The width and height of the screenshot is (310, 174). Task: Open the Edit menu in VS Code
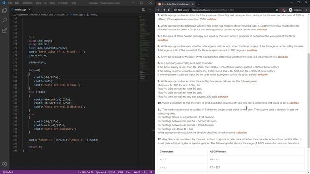17,3
